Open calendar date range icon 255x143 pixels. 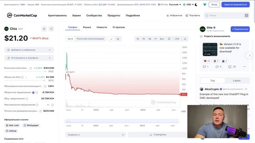coord(169,39)
